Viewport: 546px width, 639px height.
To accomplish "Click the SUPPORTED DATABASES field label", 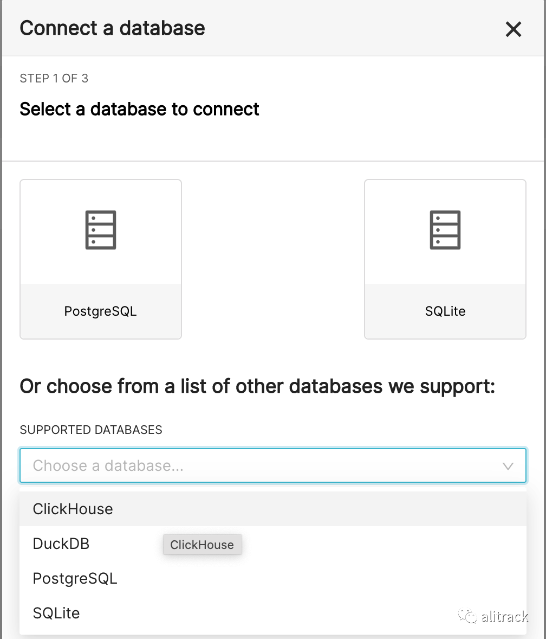I will [91, 430].
